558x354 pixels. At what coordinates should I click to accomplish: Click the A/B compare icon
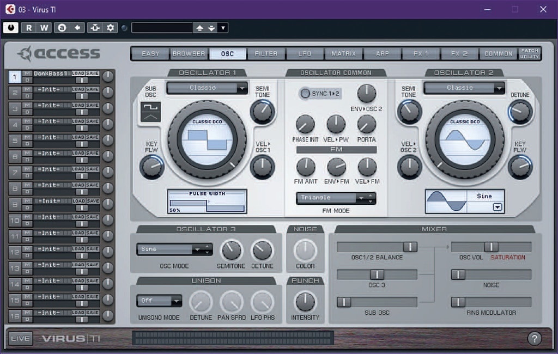pos(62,28)
